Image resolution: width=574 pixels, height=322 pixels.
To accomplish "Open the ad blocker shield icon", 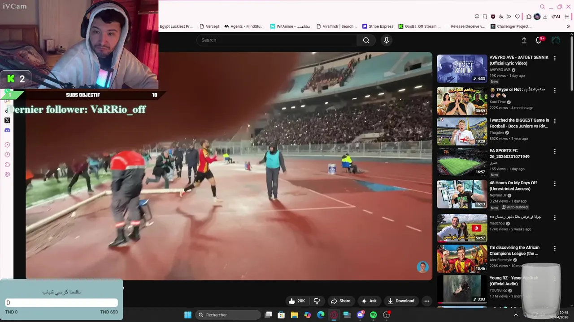I will (x=493, y=17).
